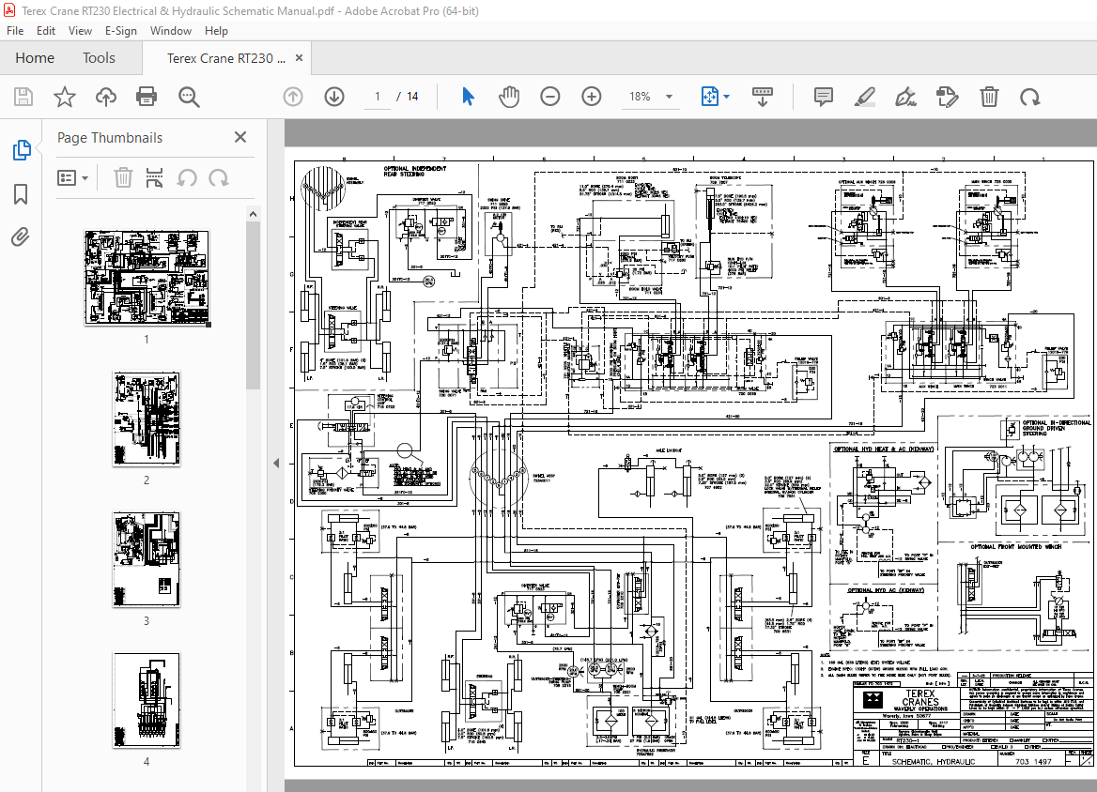Open the zoom level dropdown arrow
This screenshot has height=792, width=1097.
[x=669, y=97]
